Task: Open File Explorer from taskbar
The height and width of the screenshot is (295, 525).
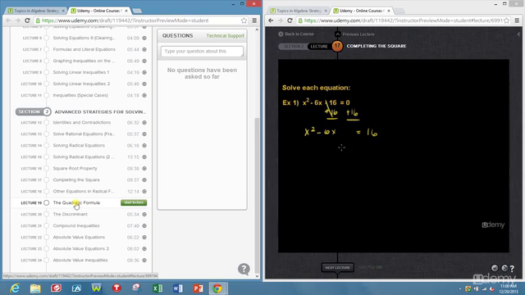Action: coord(35,288)
